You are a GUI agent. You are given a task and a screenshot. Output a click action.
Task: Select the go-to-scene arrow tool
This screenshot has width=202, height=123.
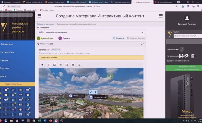click(42, 65)
